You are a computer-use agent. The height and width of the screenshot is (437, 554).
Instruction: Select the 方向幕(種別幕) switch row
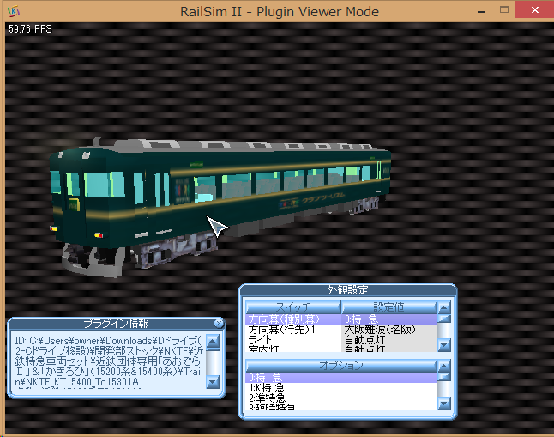point(293,319)
